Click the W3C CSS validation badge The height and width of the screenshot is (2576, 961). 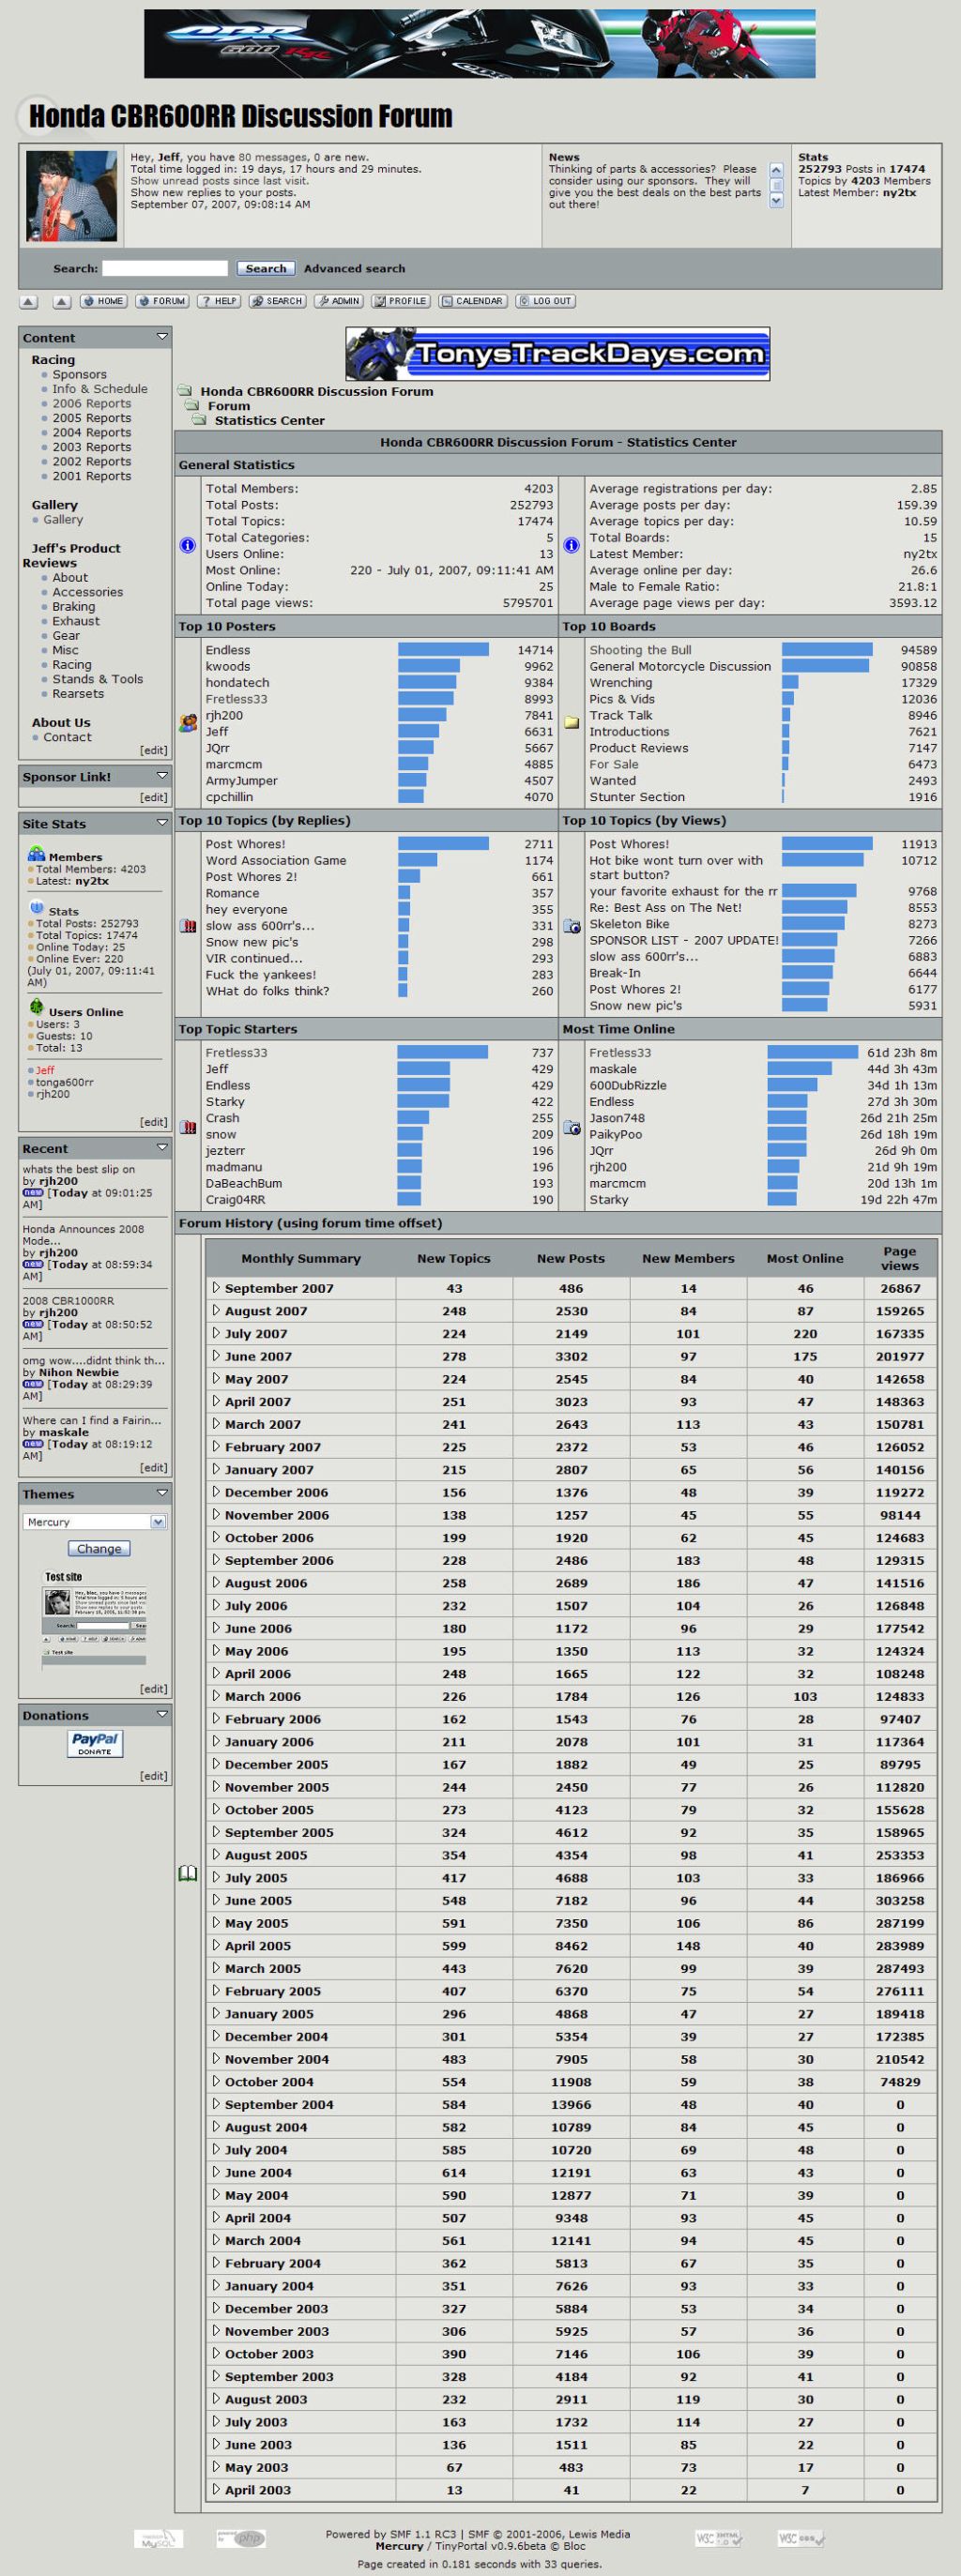[801, 2538]
